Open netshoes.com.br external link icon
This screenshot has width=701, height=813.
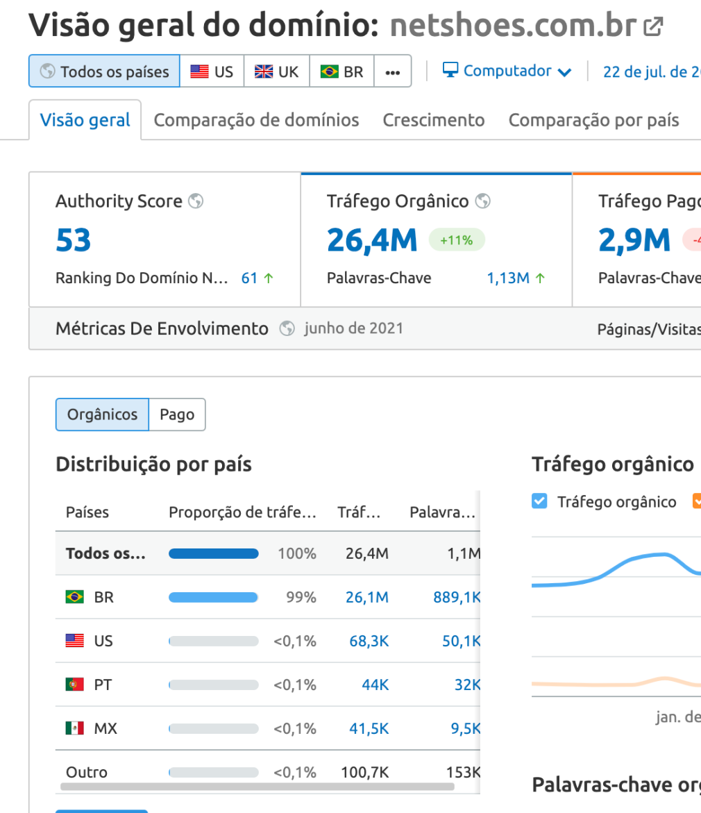[x=653, y=27]
